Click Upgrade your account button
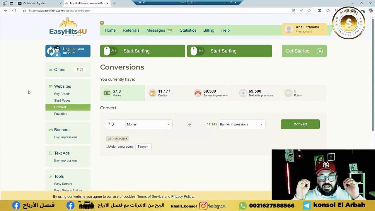 pos(68,51)
